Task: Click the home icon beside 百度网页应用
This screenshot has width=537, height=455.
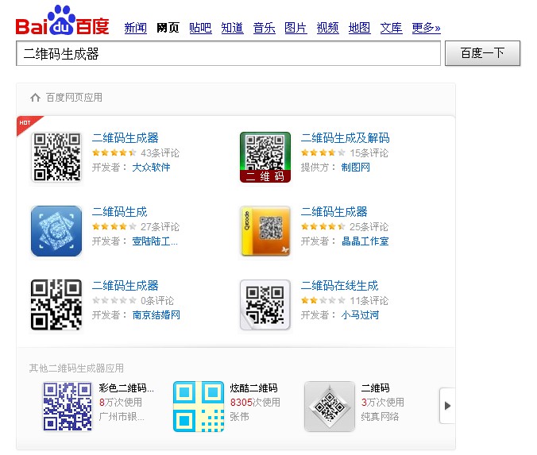Action: [35, 98]
